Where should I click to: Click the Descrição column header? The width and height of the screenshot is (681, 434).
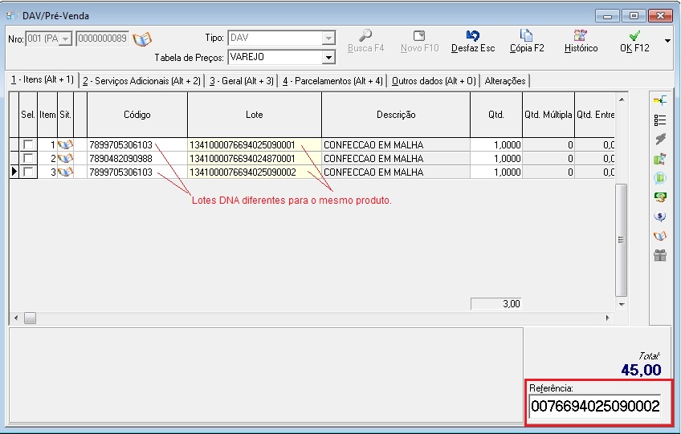[396, 115]
